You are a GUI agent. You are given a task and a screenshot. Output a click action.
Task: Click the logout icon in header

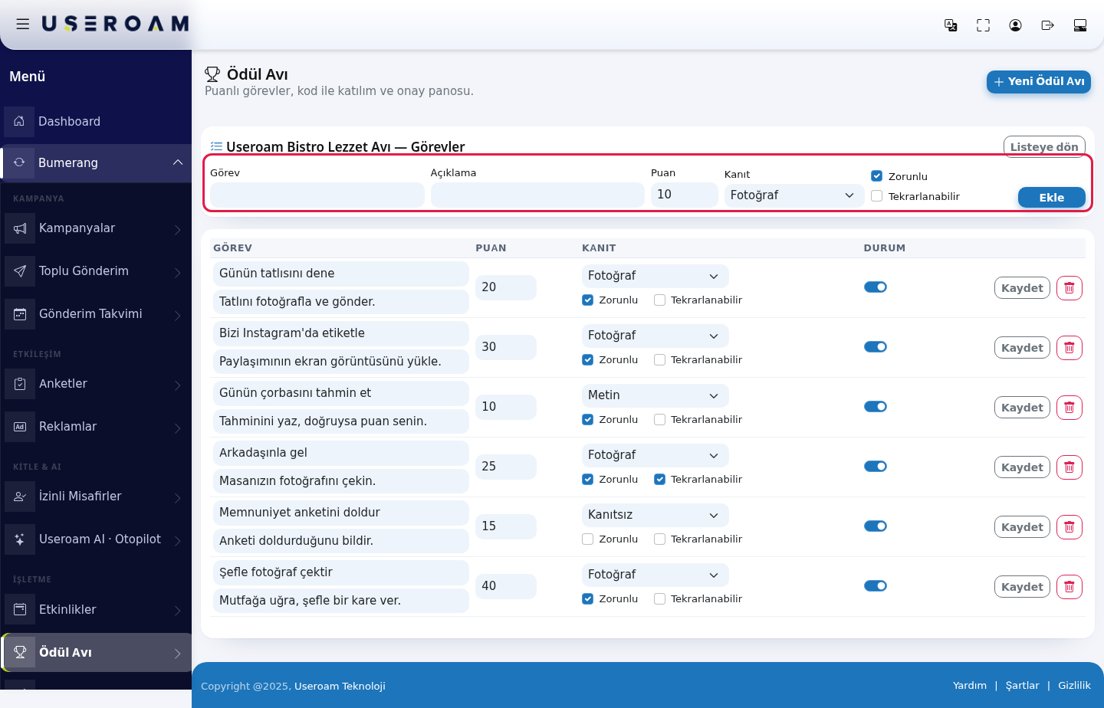[1047, 25]
